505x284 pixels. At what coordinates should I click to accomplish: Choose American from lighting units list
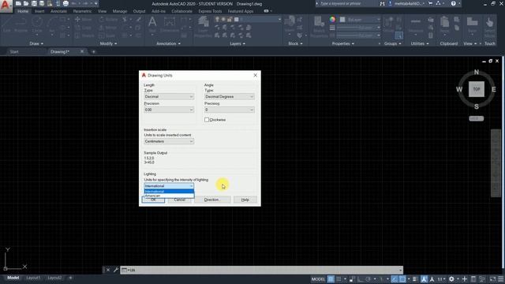point(169,196)
